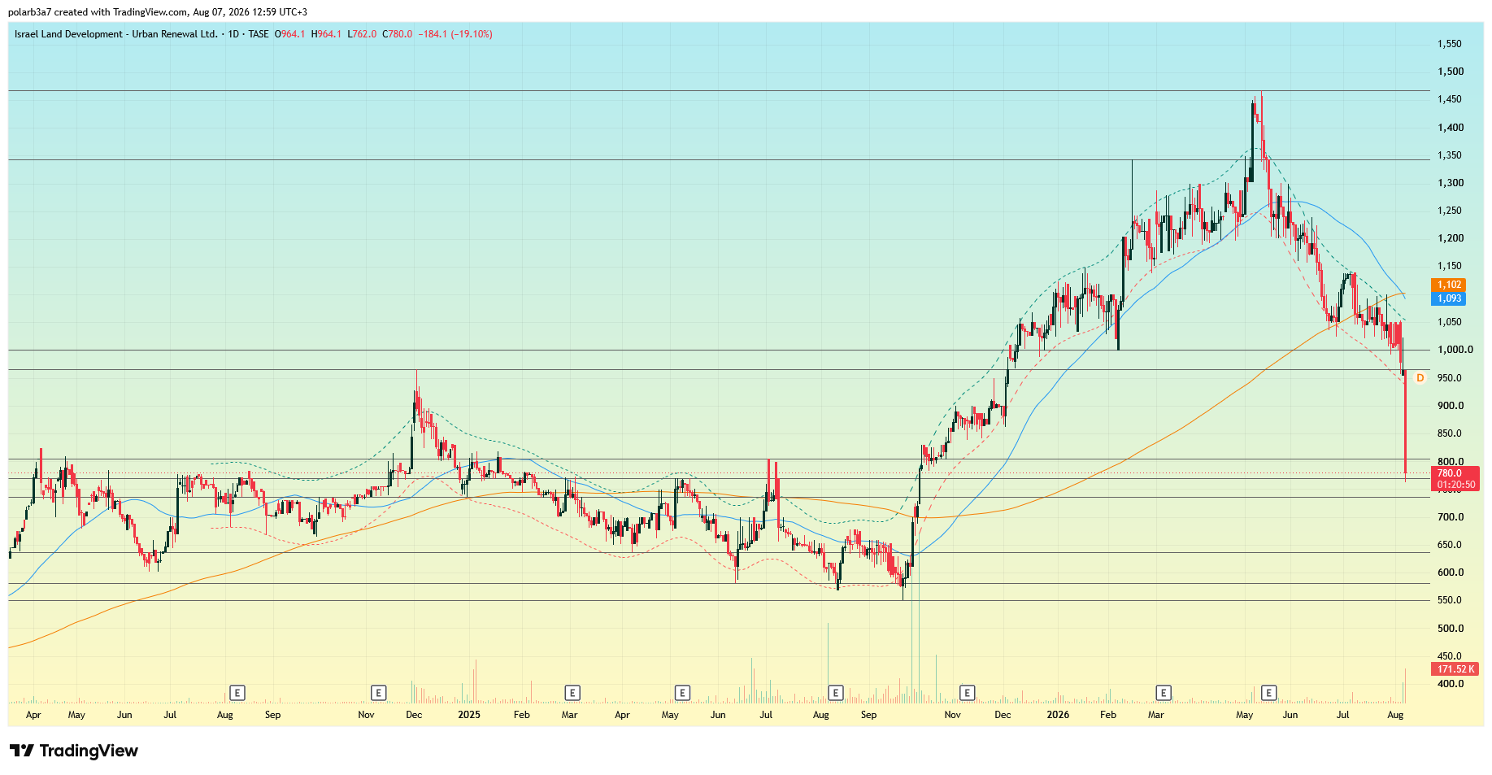Click the close value C780.0
Image resolution: width=1492 pixels, height=775 pixels.
point(398,34)
